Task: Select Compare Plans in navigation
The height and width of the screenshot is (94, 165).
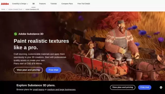Action: [67, 4]
